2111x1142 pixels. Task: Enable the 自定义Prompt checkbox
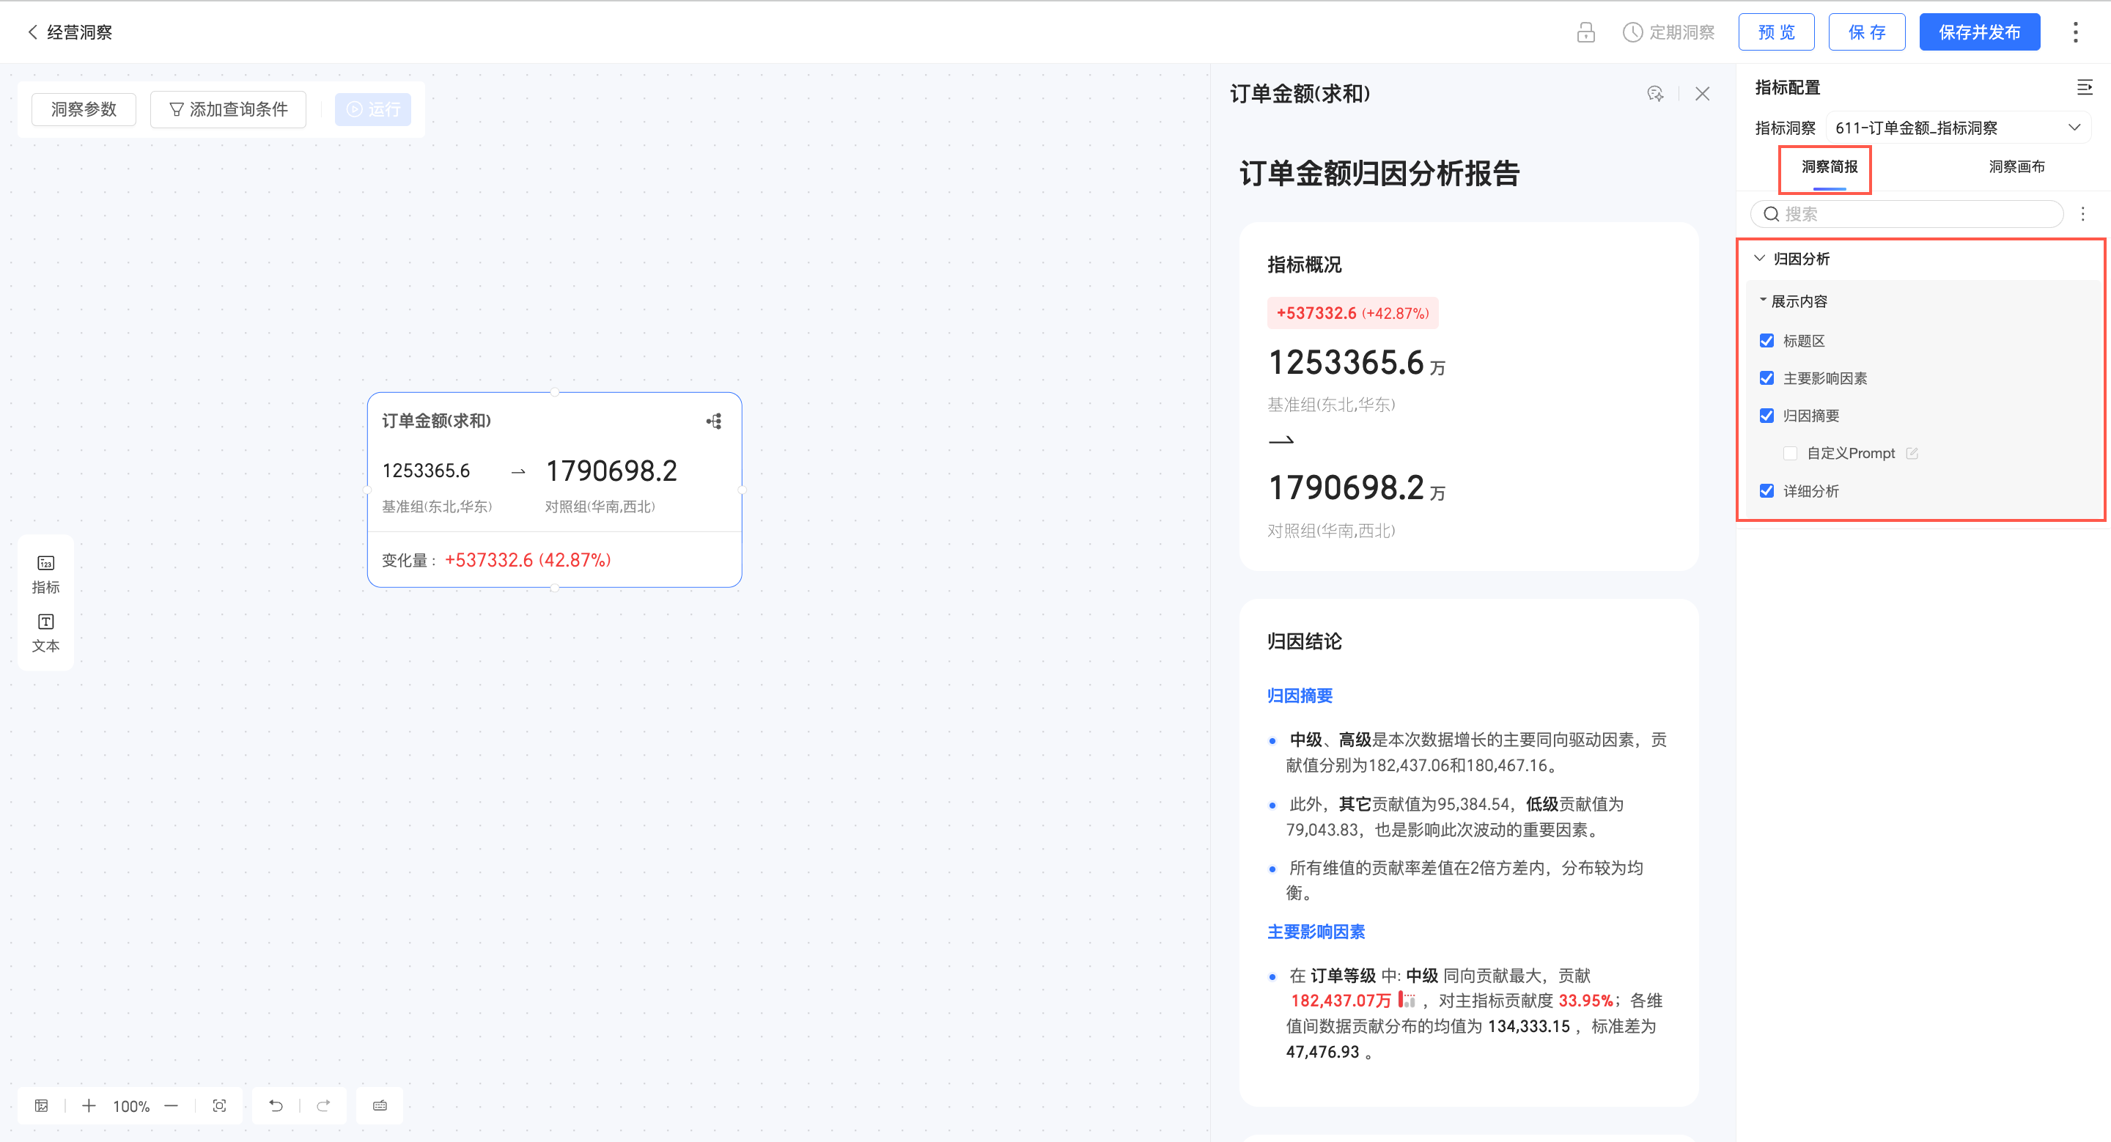click(x=1791, y=454)
